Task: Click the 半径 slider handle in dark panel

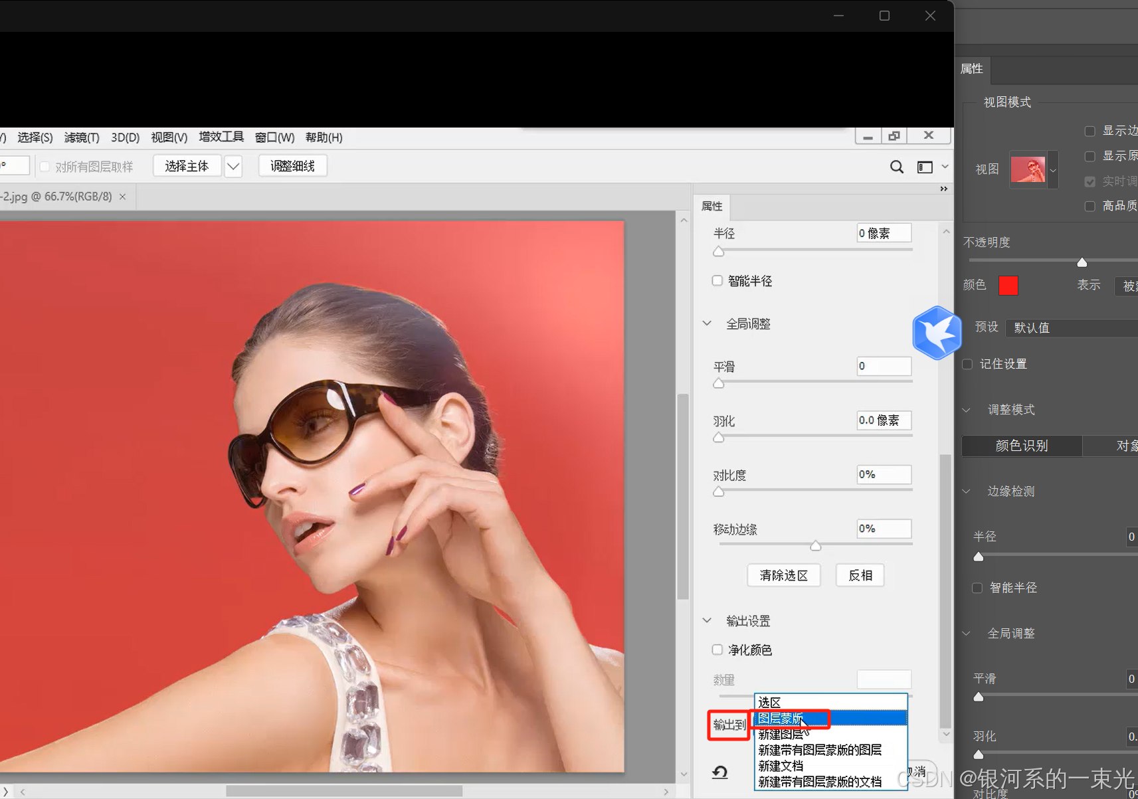Action: click(979, 557)
